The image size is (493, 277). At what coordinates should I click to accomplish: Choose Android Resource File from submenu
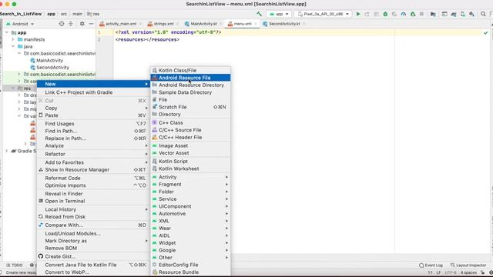(x=190, y=78)
